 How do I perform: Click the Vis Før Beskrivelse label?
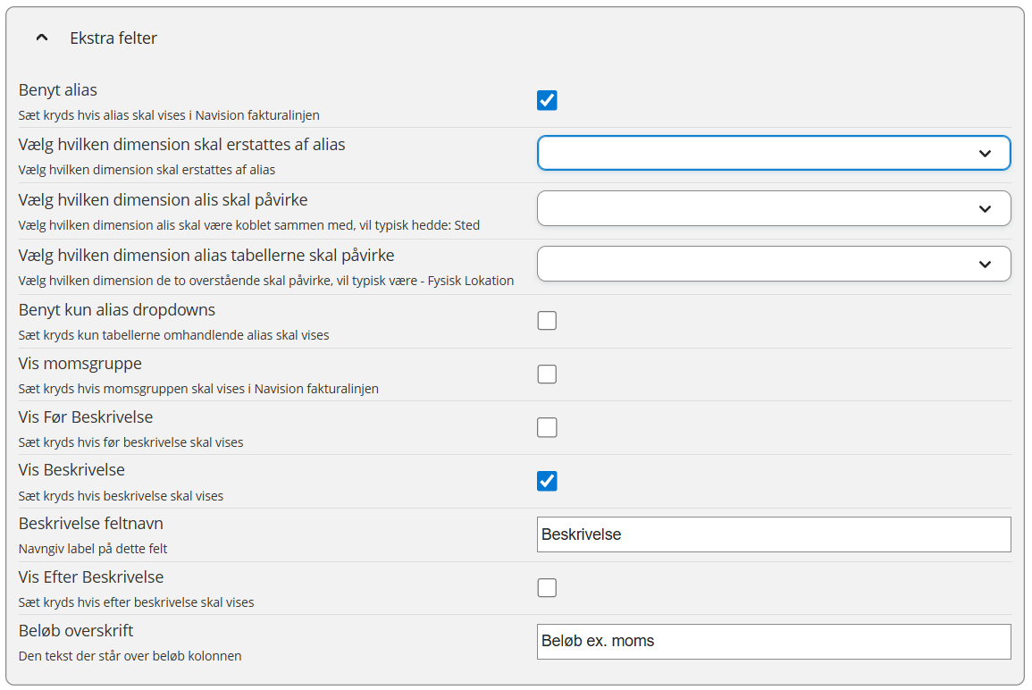pos(86,417)
